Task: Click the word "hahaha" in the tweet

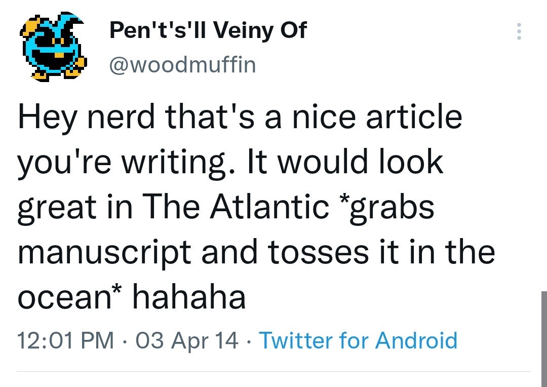Action: tap(188, 297)
